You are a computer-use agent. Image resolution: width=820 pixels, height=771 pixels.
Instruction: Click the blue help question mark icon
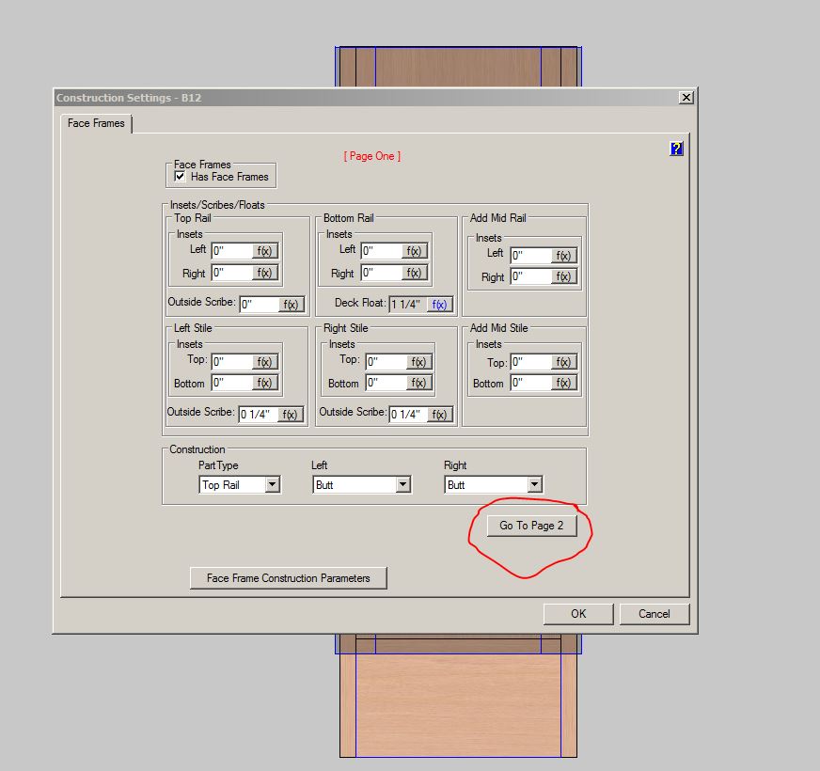tap(675, 149)
